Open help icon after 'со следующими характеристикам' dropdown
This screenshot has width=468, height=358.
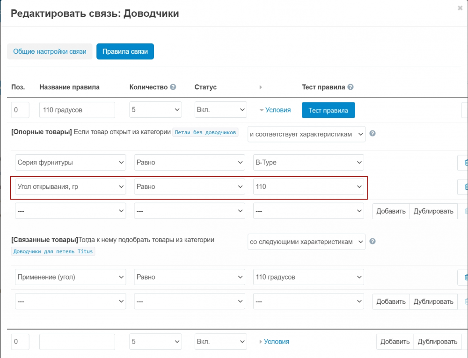click(373, 242)
